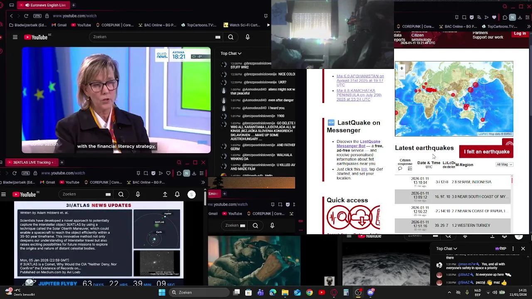Open Support our work link
532x299 pixels.
(x=488, y=37)
